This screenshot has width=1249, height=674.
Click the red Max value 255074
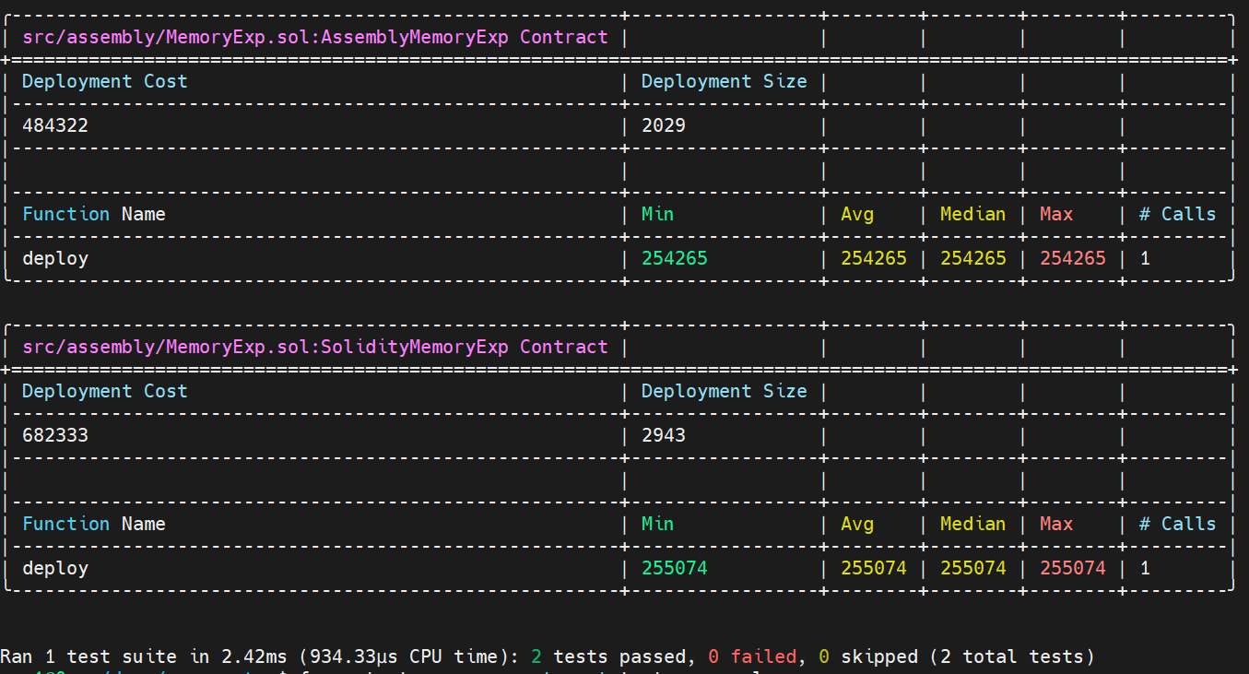1073,568
